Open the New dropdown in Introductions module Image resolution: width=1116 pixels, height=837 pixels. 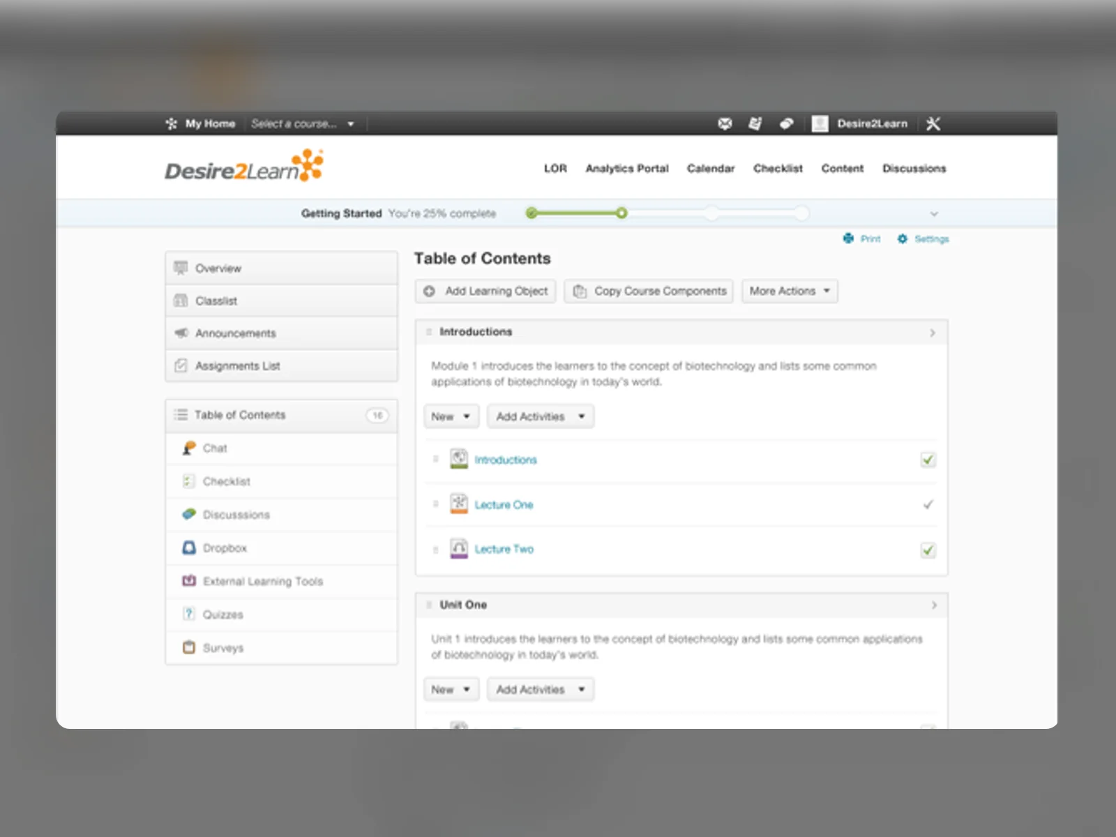coord(451,416)
